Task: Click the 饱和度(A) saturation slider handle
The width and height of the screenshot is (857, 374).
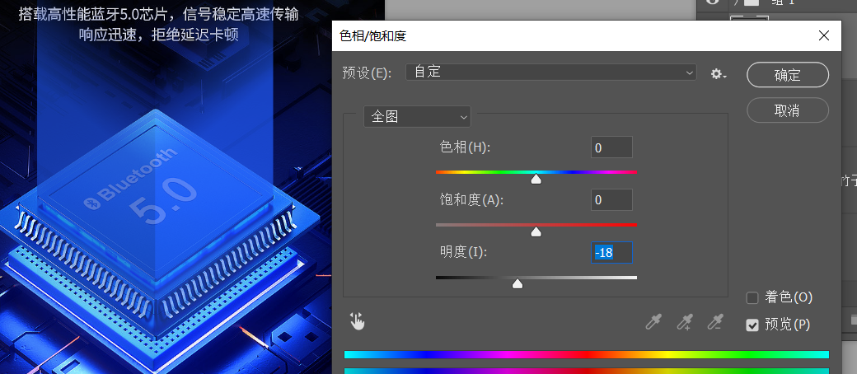Action: pos(536,231)
